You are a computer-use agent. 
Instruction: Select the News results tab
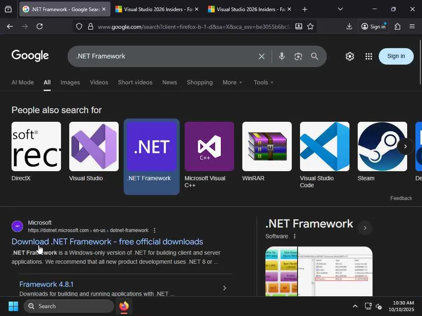click(x=169, y=82)
